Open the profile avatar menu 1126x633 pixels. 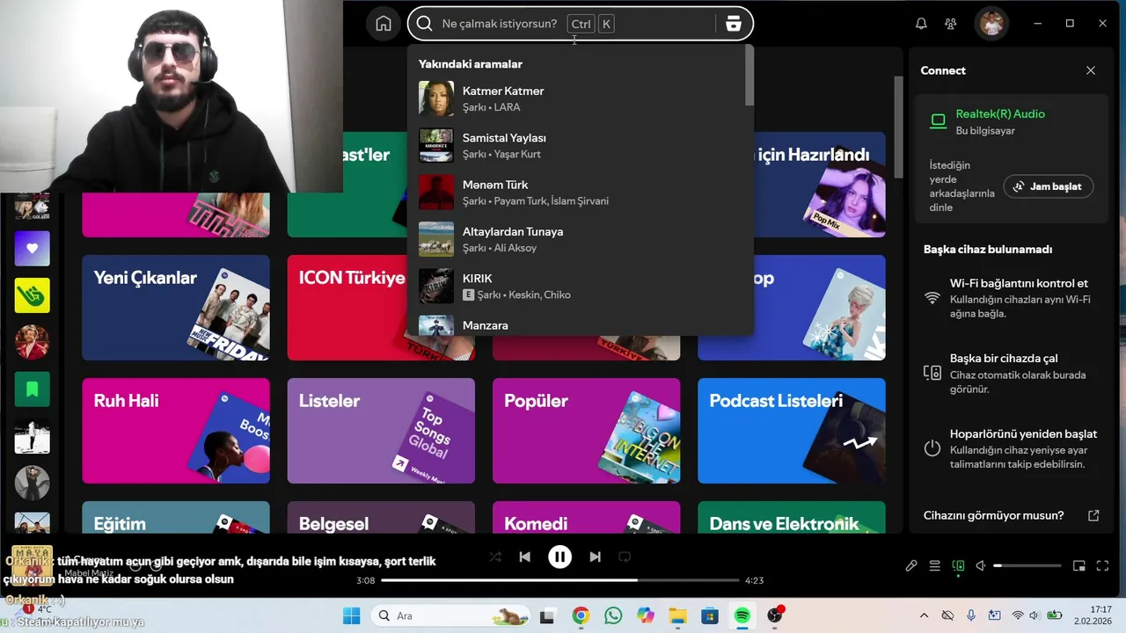[x=992, y=24]
